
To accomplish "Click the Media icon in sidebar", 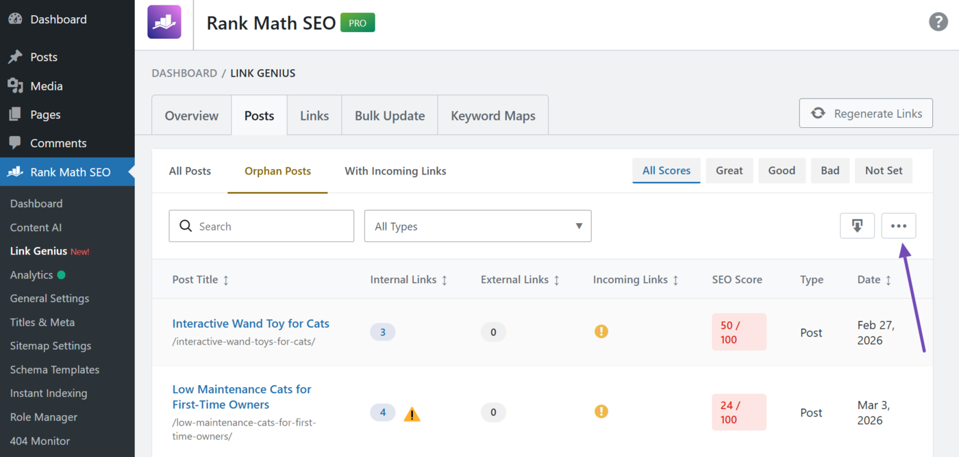I will 15,86.
